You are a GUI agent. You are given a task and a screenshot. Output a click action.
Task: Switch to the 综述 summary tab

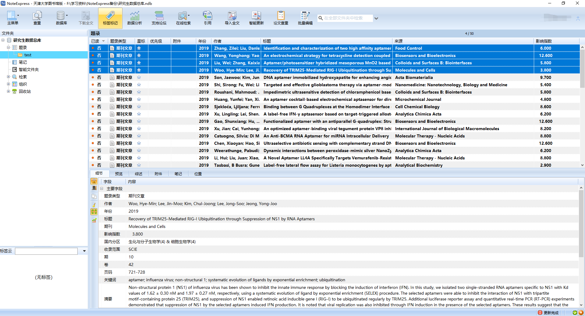139,174
